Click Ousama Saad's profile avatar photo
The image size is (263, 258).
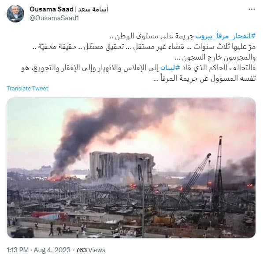point(15,13)
